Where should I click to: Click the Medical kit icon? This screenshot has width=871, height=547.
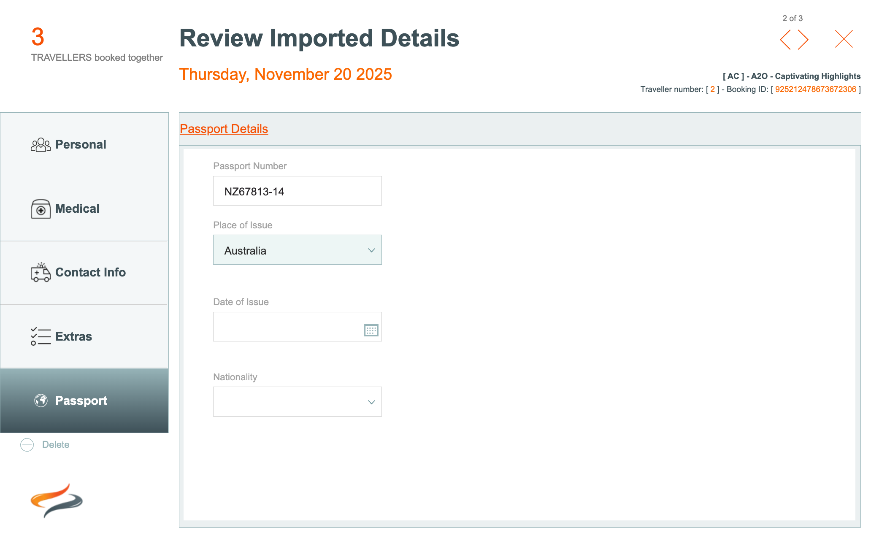[x=41, y=209]
